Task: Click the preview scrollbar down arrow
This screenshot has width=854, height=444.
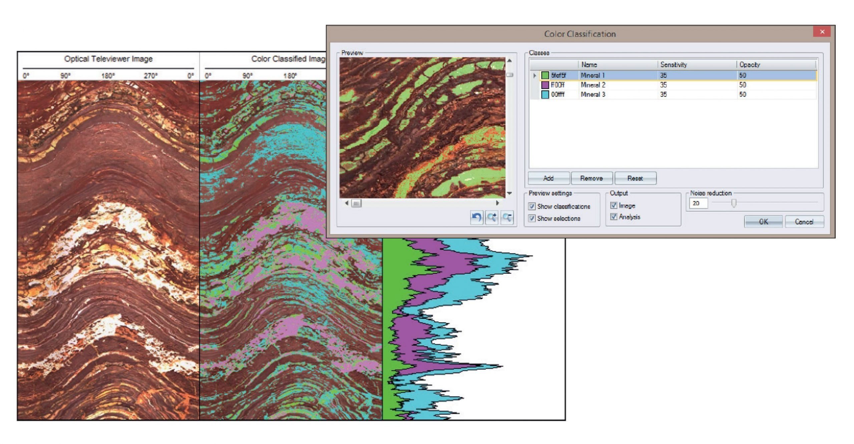Action: [x=510, y=193]
